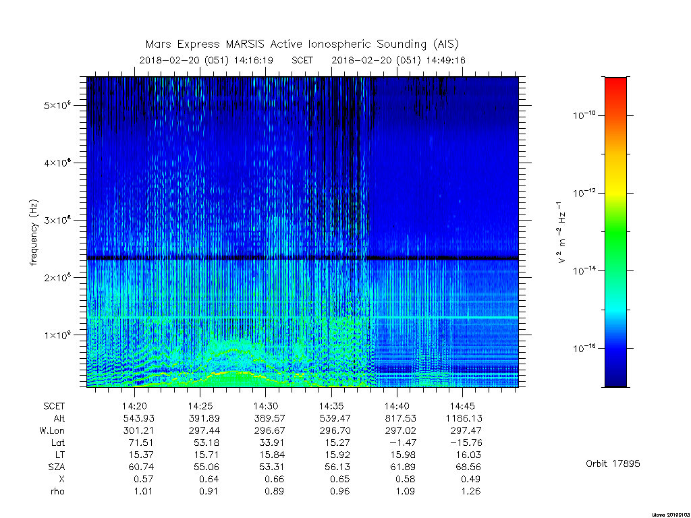Image resolution: width=691 pixels, height=518 pixels.
Task: Click the '14:40' time tick label
Action: 397,406
